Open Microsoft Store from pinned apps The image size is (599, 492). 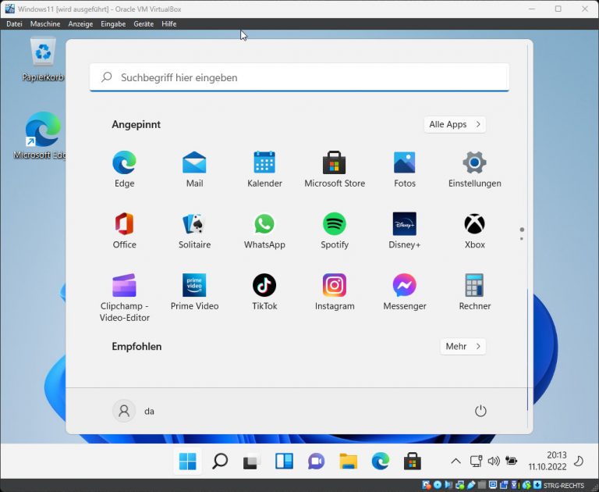click(x=335, y=169)
